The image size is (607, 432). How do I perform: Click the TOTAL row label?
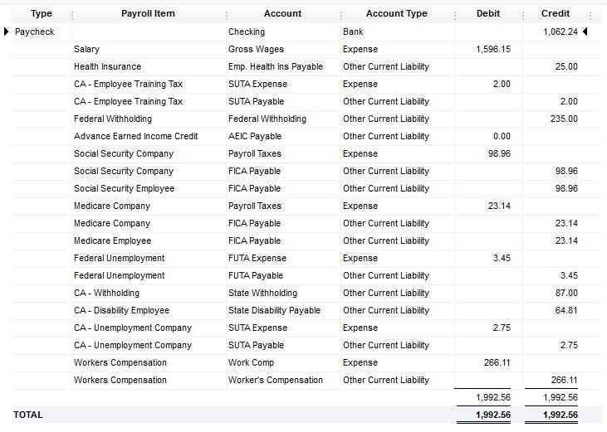click(x=28, y=415)
